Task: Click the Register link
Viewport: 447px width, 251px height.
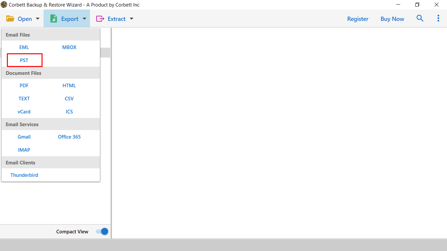Action: 358,19
